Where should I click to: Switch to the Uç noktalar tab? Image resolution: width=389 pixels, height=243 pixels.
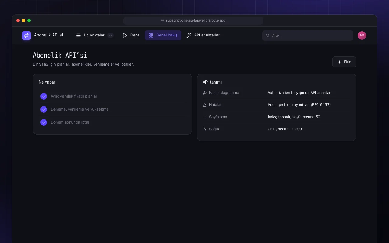(95, 35)
